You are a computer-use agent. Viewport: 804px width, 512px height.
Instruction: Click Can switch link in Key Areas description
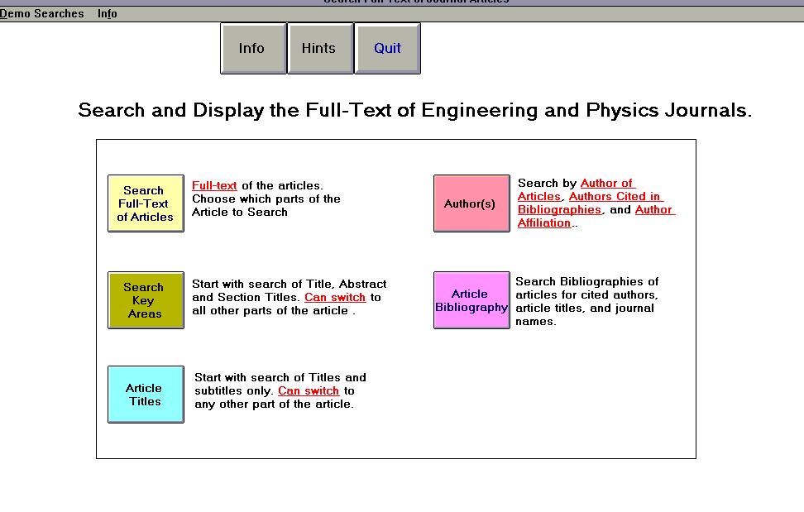tap(335, 298)
